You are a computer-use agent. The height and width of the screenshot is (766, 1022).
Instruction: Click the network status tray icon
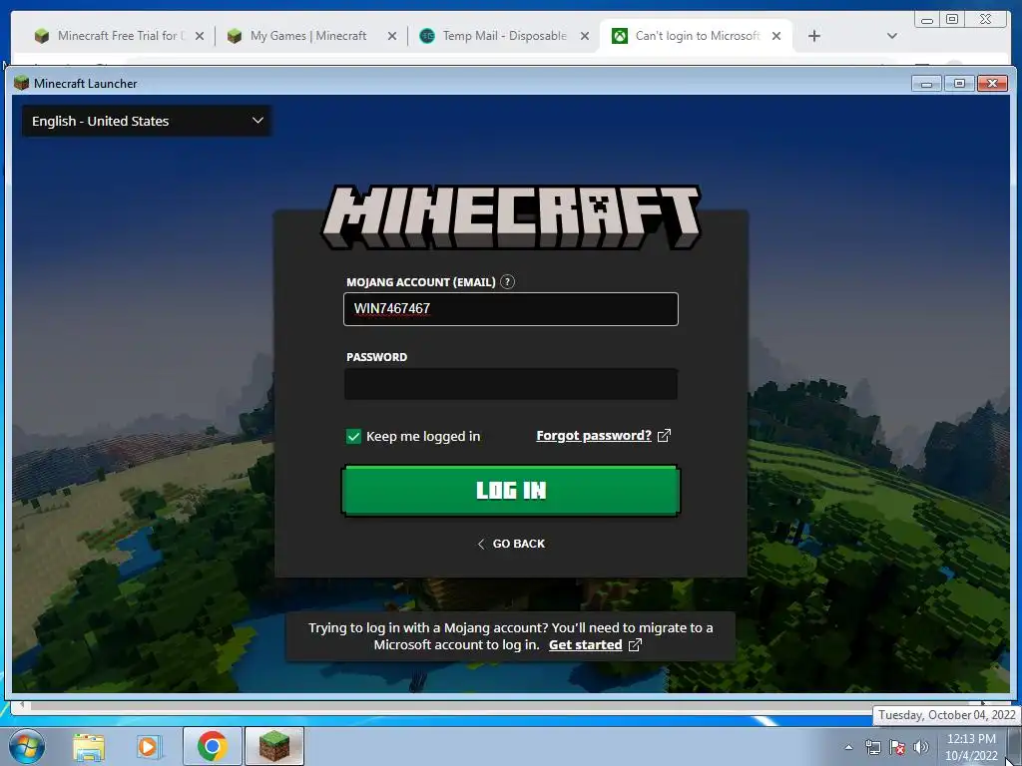[x=872, y=747]
